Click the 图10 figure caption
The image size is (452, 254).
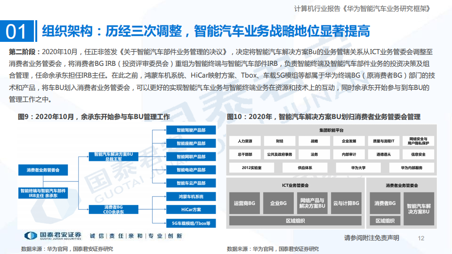[x=324, y=117]
